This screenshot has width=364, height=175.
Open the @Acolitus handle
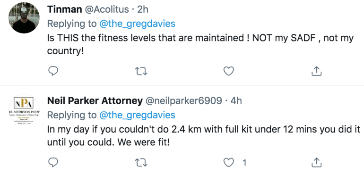106,9
